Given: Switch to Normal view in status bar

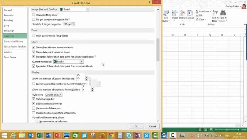Looking at the screenshot, I should point(200,130).
